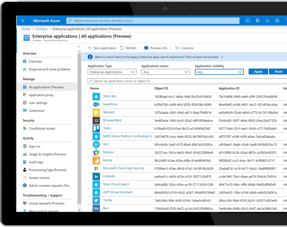Open the notifications bell

267,21
